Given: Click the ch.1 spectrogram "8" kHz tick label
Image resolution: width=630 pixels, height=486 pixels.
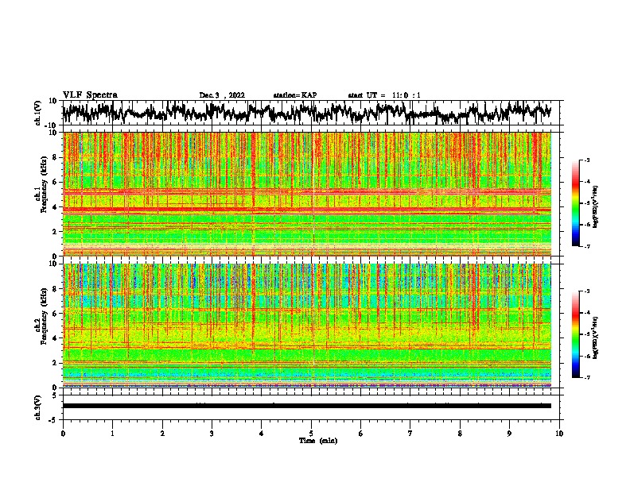Looking at the screenshot, I should pyautogui.click(x=55, y=157).
